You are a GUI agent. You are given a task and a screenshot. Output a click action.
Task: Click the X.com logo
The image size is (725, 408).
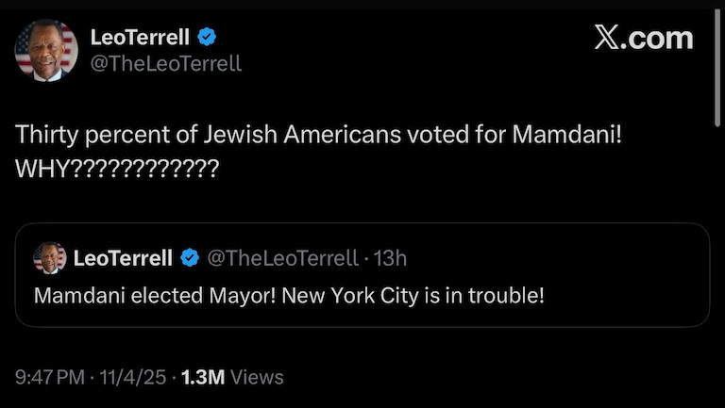pyautogui.click(x=643, y=38)
